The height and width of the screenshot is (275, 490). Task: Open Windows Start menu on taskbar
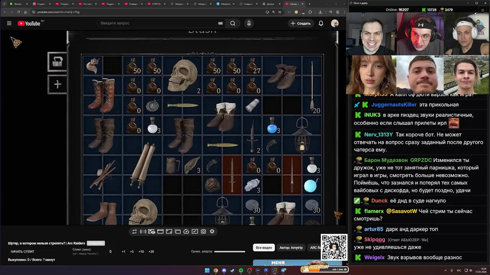pyautogui.click(x=207, y=270)
